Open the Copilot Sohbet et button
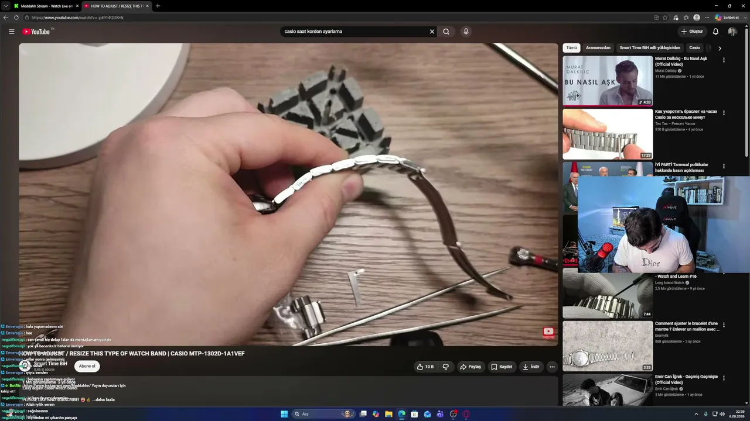Viewport: 750px width, 421px height. 727,18
